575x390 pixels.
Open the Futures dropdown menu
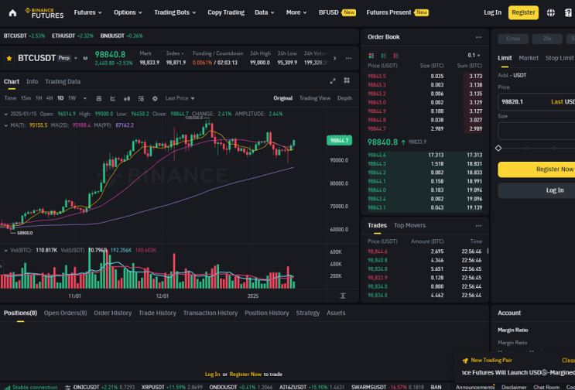(87, 12)
